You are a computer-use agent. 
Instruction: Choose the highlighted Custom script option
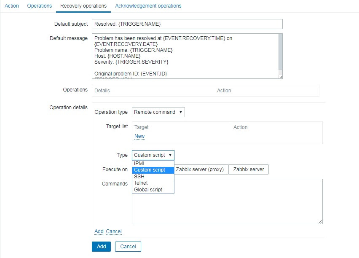(x=150, y=170)
